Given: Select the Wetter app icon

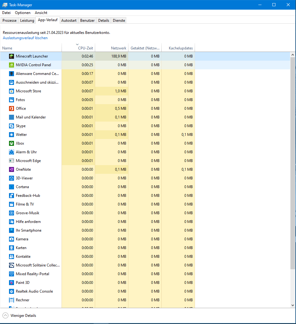Looking at the screenshot, I should point(12,135).
